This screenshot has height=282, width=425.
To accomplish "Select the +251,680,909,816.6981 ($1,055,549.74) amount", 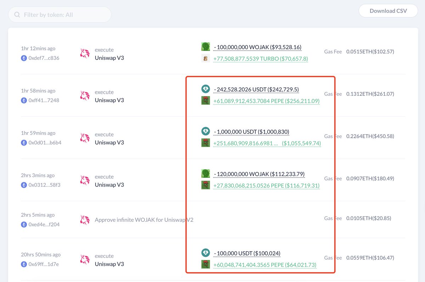I will pyautogui.click(x=267, y=143).
